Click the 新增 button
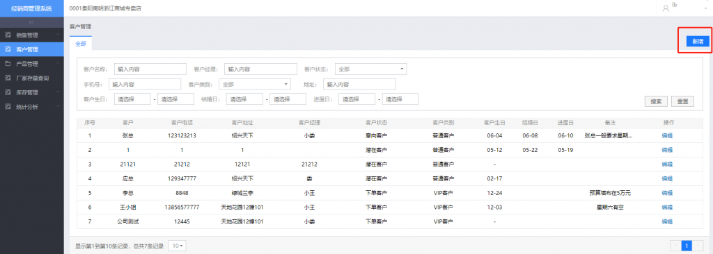 698,41
